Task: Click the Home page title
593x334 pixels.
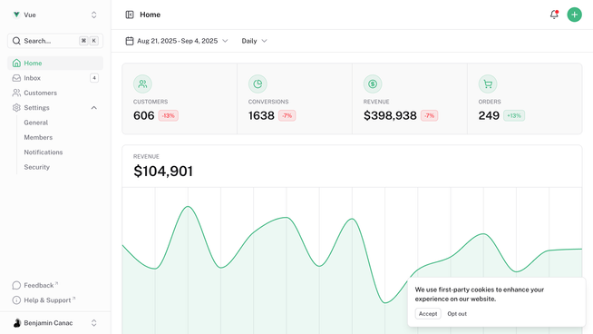Action: 151,15
